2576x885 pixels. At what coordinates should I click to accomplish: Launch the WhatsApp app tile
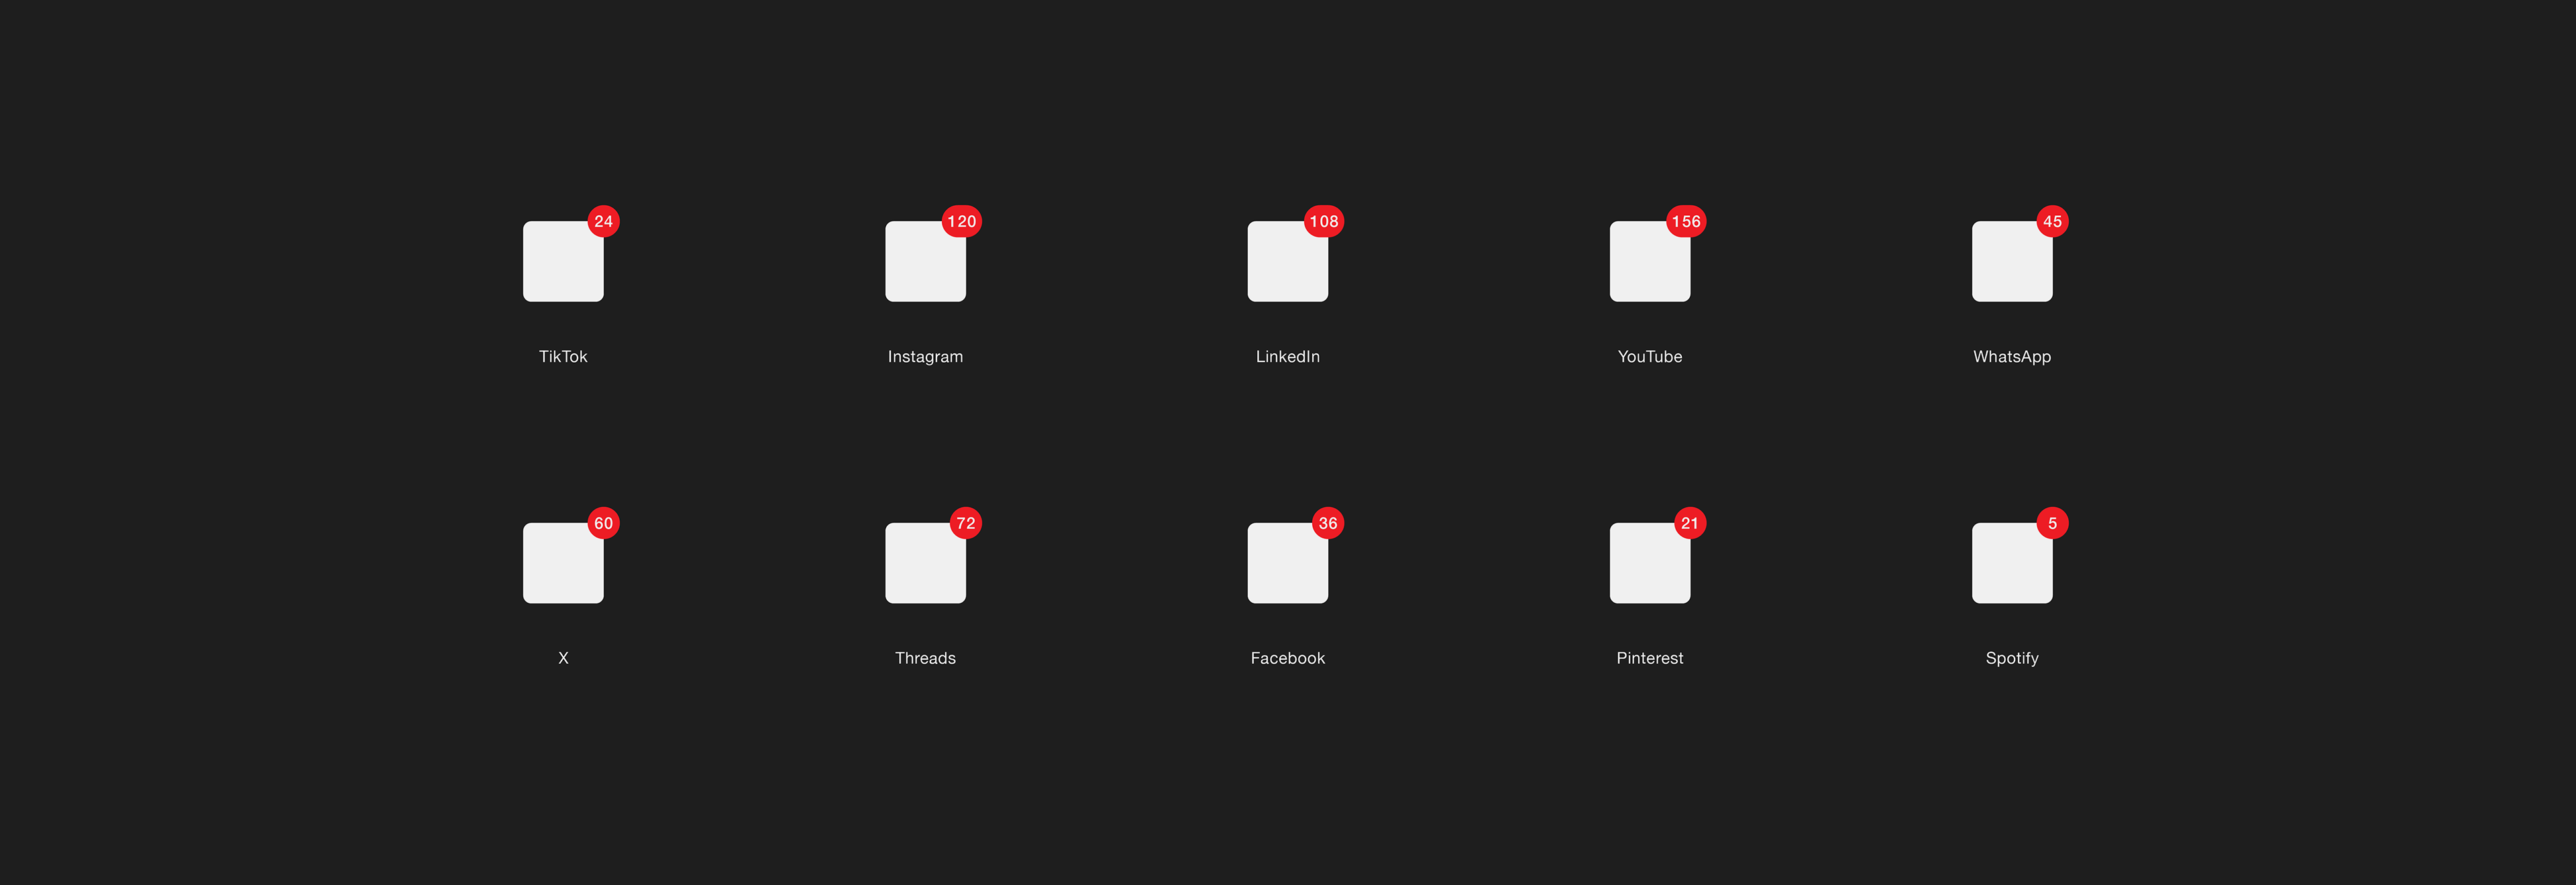click(x=2011, y=261)
